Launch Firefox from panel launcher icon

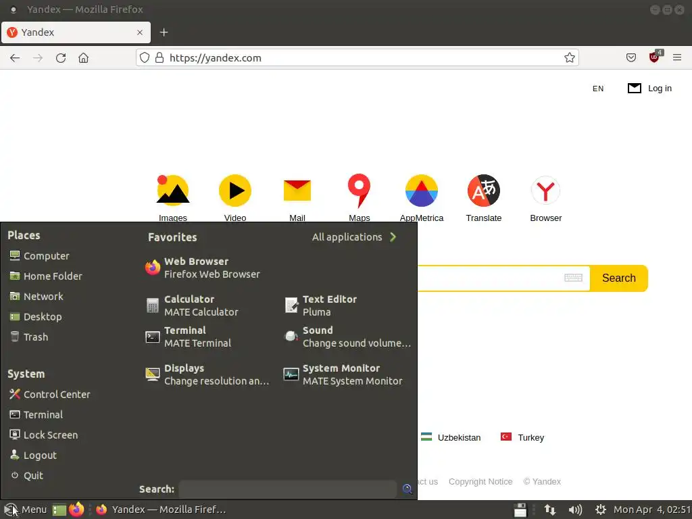pos(77,510)
